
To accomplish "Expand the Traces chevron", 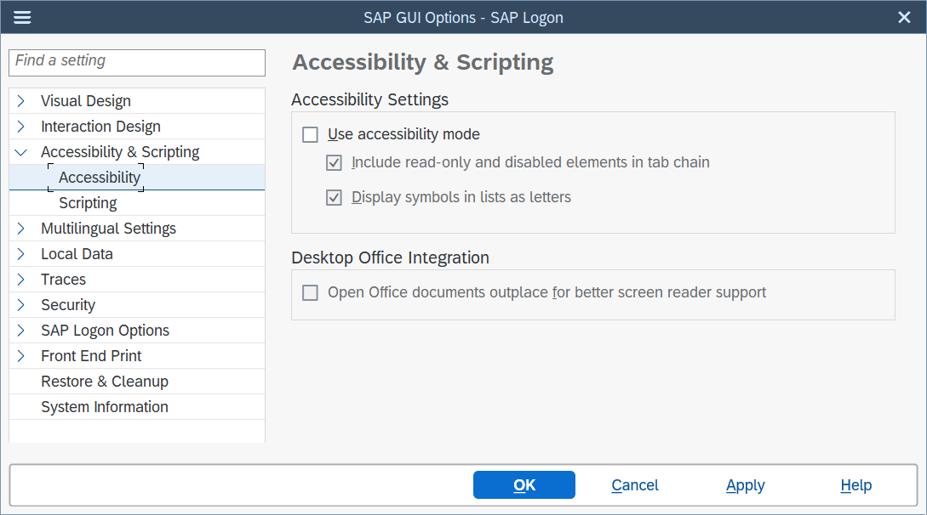I will pyautogui.click(x=21, y=279).
